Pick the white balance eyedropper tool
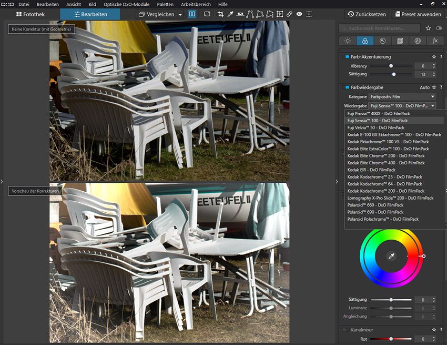Screen dimensions: 447x345 230,14
